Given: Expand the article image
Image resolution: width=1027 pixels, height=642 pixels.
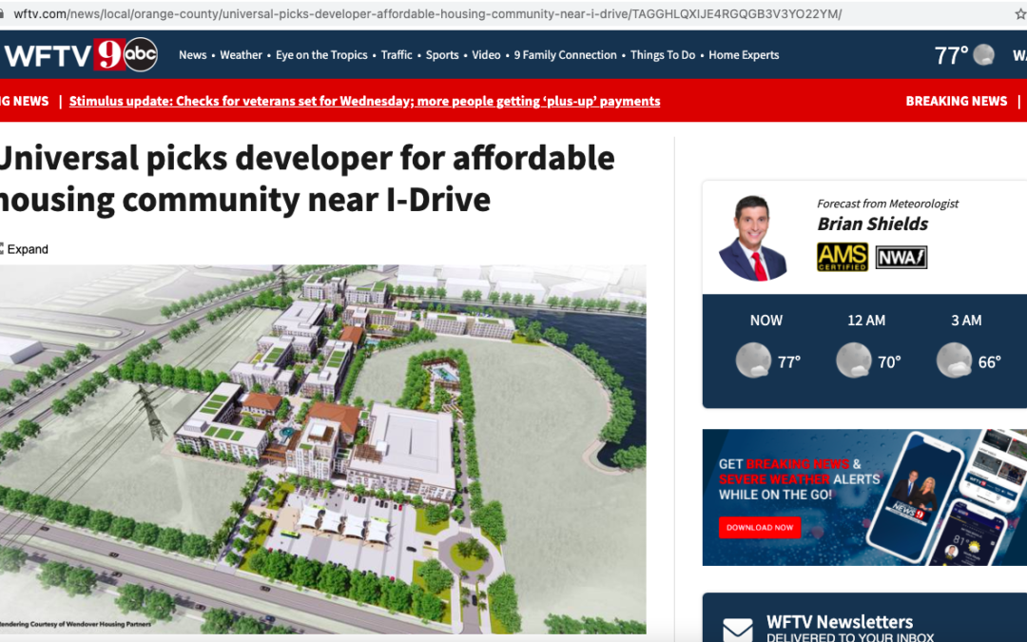Looking at the screenshot, I should pos(24,249).
